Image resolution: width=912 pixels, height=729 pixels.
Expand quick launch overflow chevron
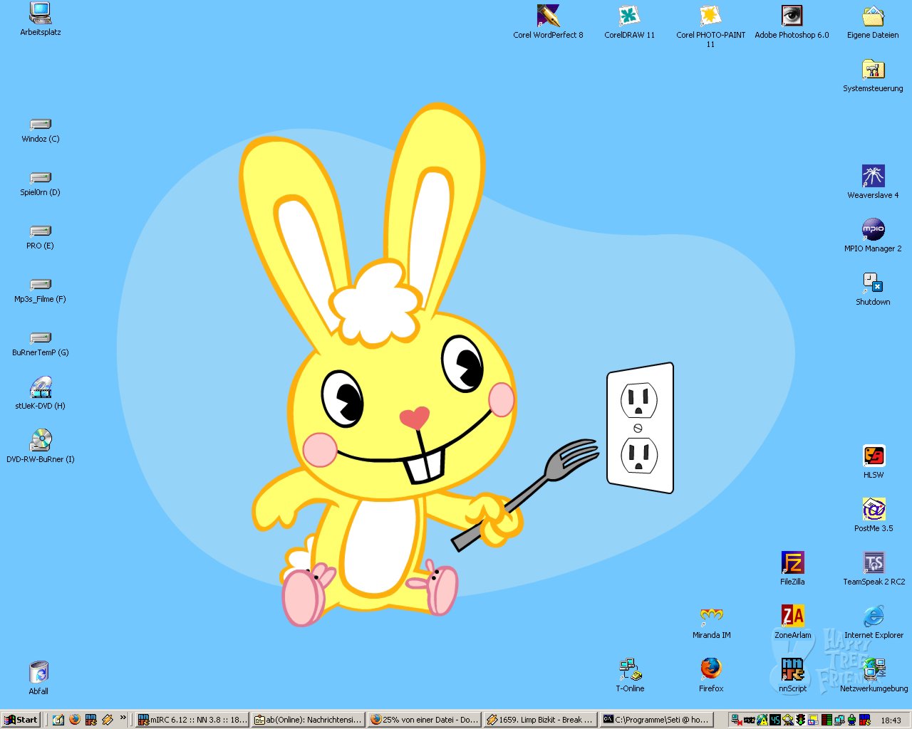[123, 718]
